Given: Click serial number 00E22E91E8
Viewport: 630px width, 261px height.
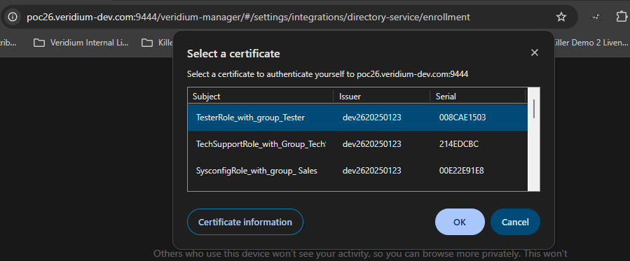Looking at the screenshot, I should pos(461,171).
